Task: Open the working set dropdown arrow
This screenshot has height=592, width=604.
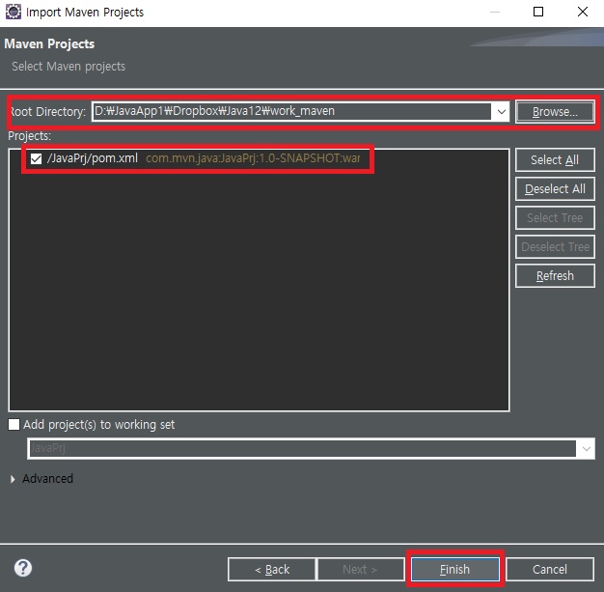Action: 586,448
